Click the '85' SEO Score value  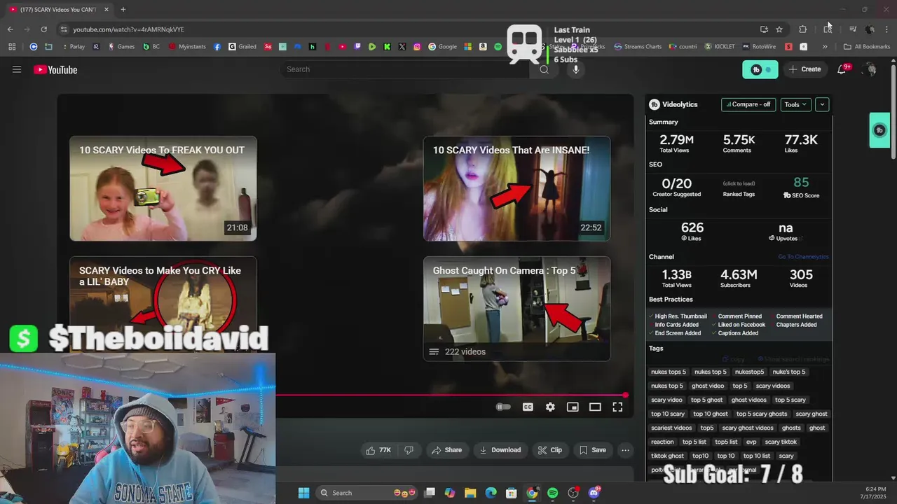click(801, 183)
